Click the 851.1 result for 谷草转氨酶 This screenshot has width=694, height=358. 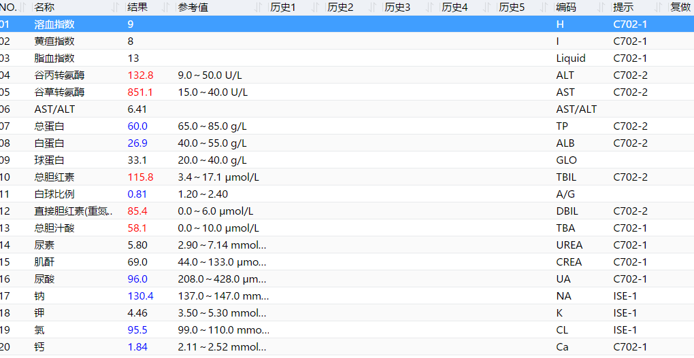[140, 92]
